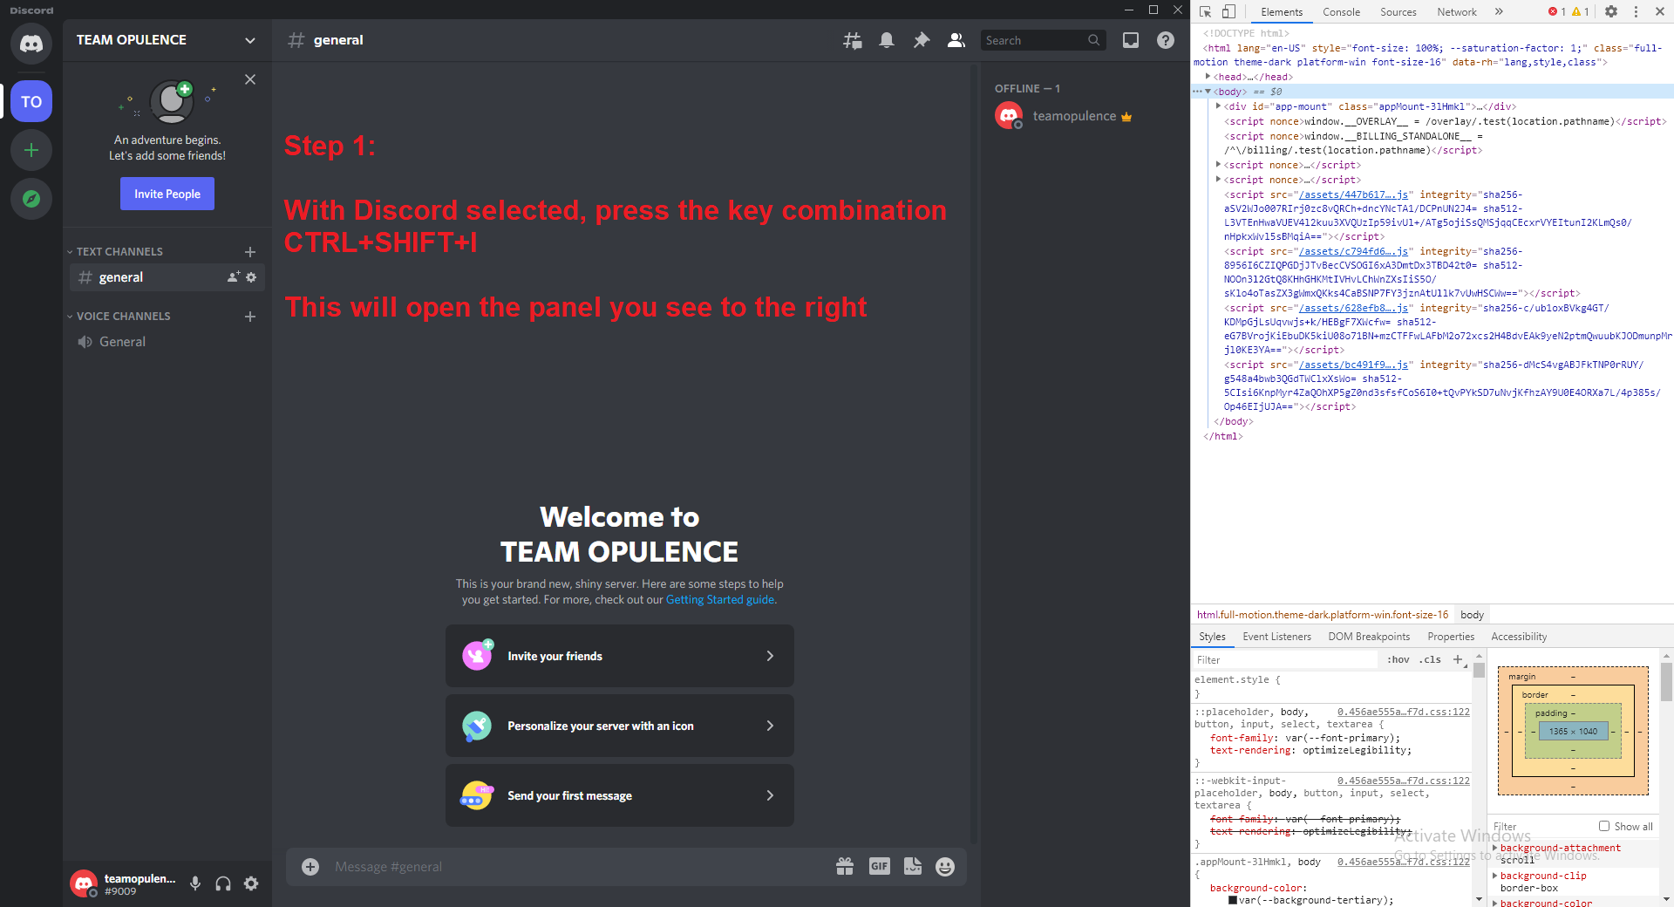This screenshot has height=907, width=1674.
Task: Click the Add a Server plus icon
Action: coord(31,150)
